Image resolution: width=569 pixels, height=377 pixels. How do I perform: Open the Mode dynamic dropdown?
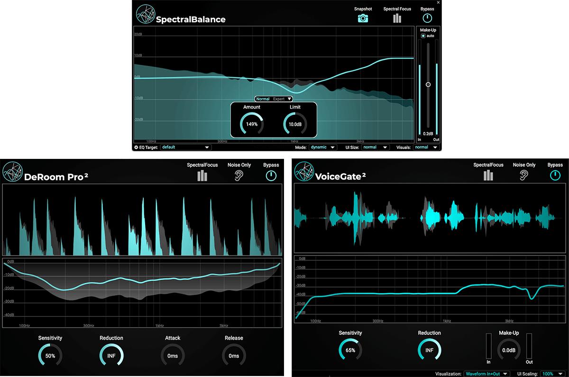pos(323,147)
